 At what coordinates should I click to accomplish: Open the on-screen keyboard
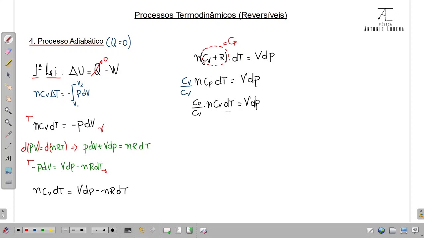[8, 182]
